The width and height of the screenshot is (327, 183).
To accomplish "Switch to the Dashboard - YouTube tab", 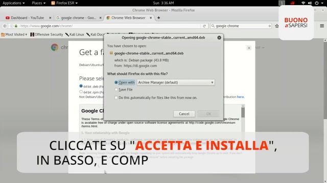I will (27, 18).
